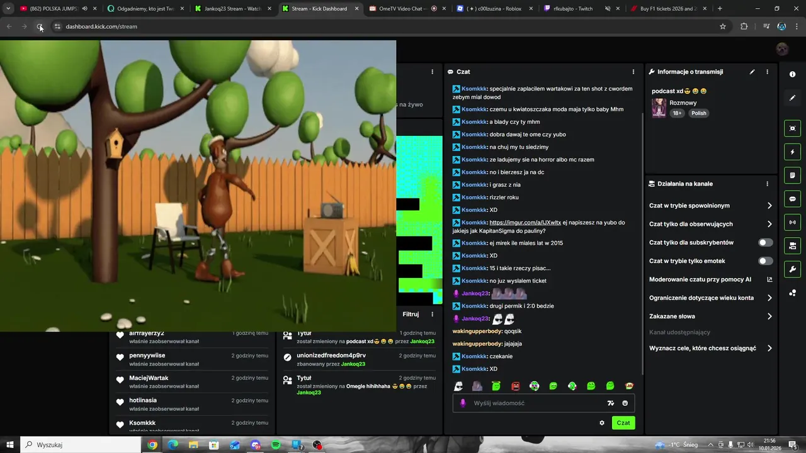Open the info icon in right sidebar

tap(792, 74)
